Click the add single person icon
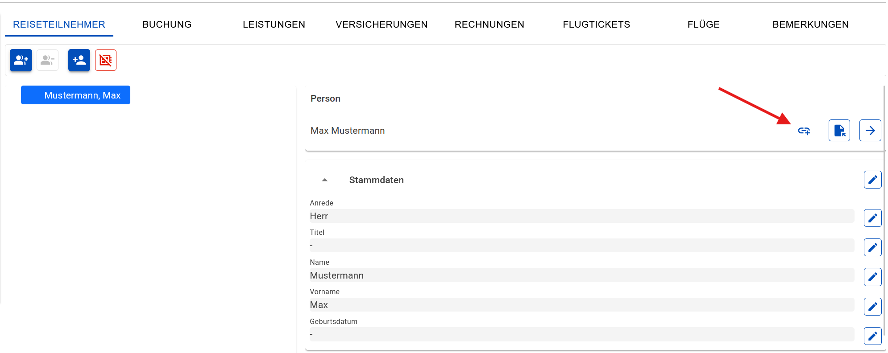 pos(79,60)
